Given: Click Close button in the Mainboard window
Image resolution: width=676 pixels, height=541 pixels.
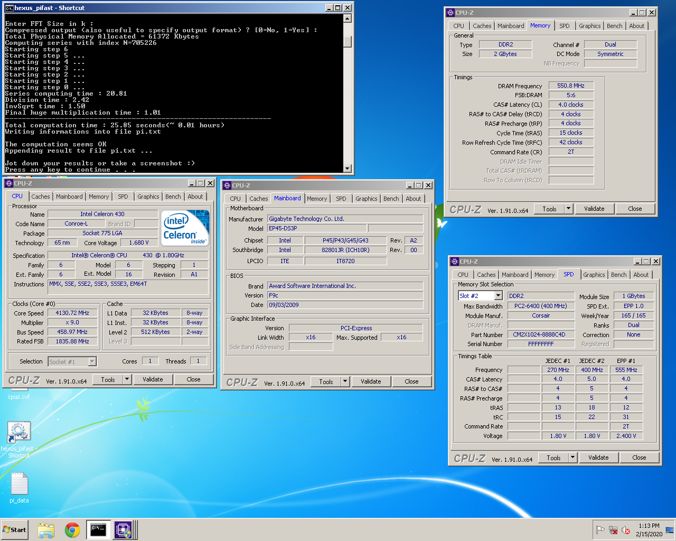Looking at the screenshot, I should coord(411,381).
